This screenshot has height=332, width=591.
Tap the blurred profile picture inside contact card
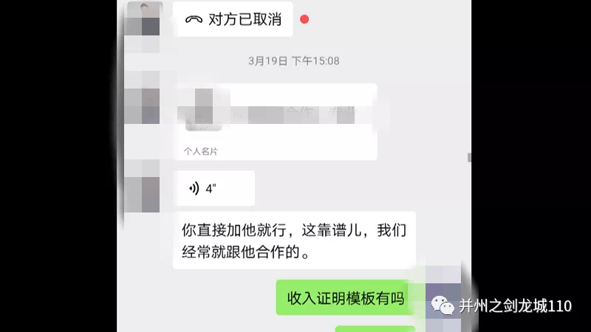tap(204, 109)
